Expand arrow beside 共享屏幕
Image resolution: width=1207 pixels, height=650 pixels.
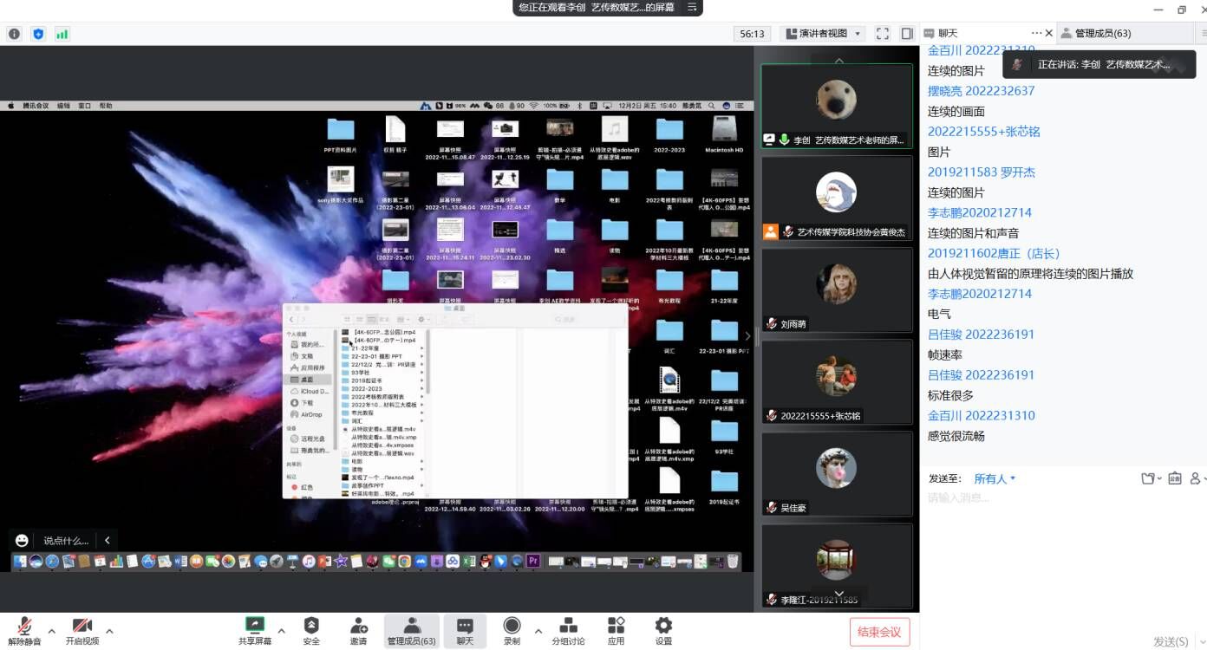[x=281, y=630]
